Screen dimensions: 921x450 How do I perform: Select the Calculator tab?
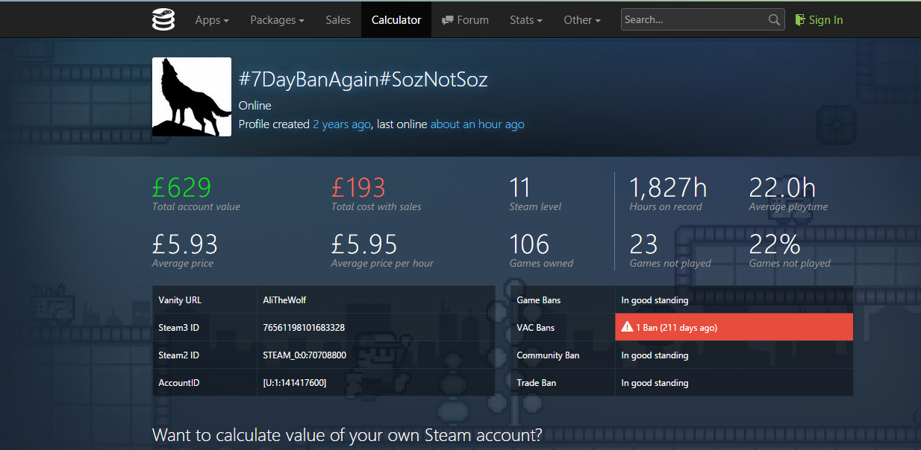click(396, 20)
